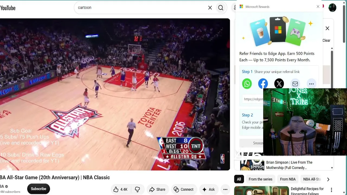Like the video with thumbs up
Viewport: 347px width, 195px height.
120,189
